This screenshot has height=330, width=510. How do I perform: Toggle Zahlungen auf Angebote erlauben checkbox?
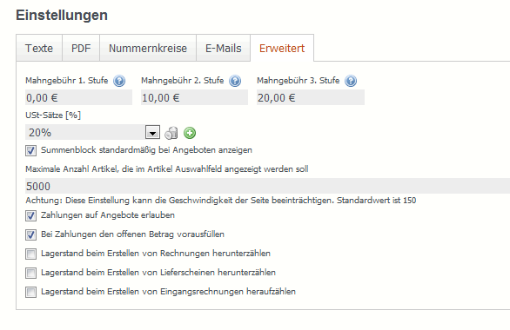tap(31, 215)
